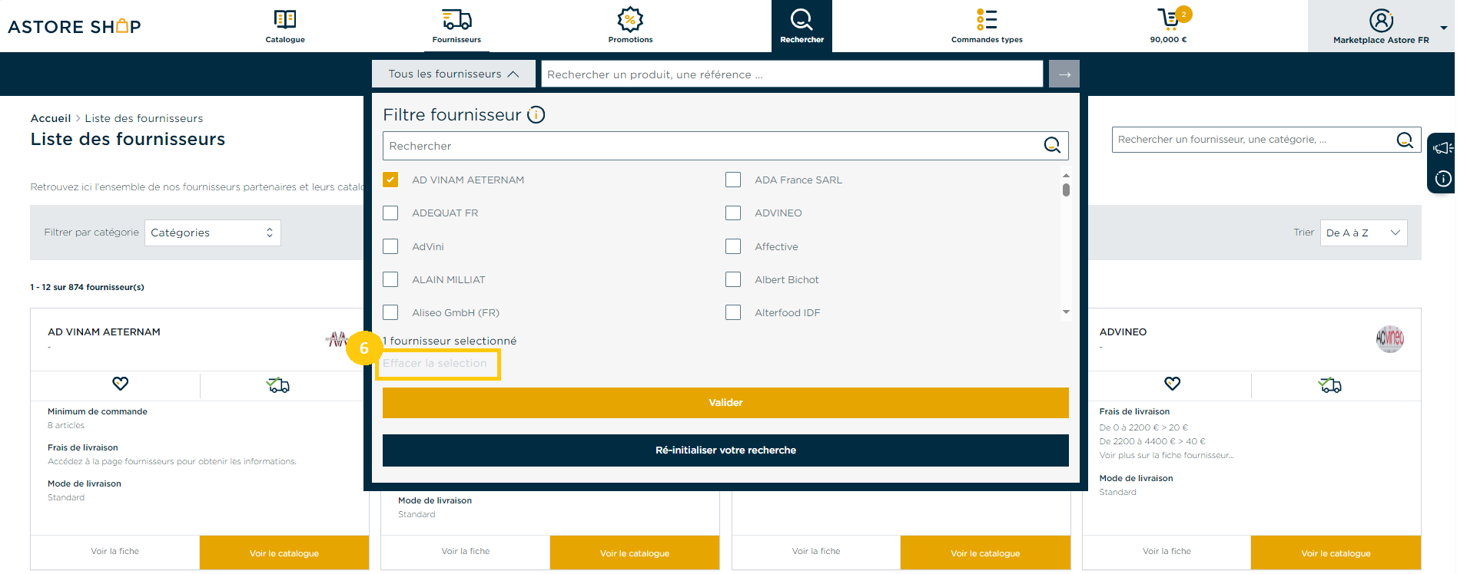The height and width of the screenshot is (574, 1457).
Task: Click the supplier list scrollbar thumb
Action: pyautogui.click(x=1066, y=190)
